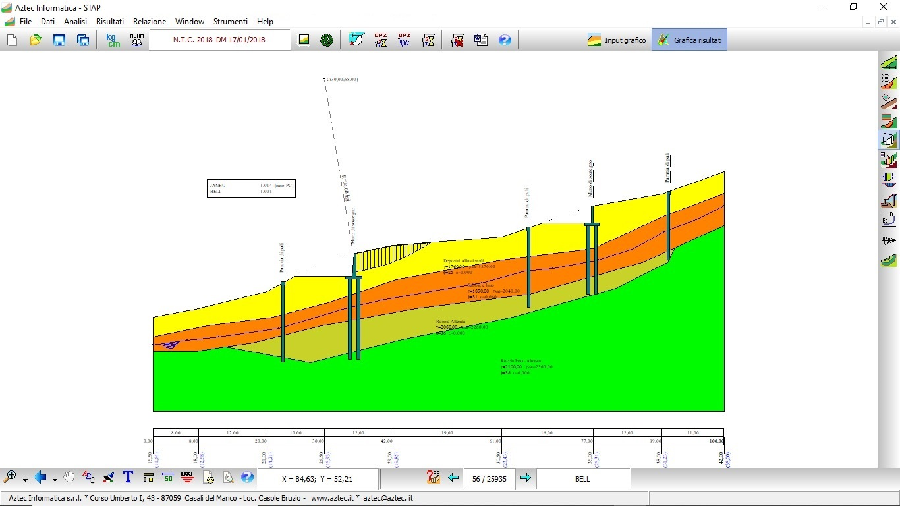Open slip surface analysis options icon

click(x=356, y=40)
